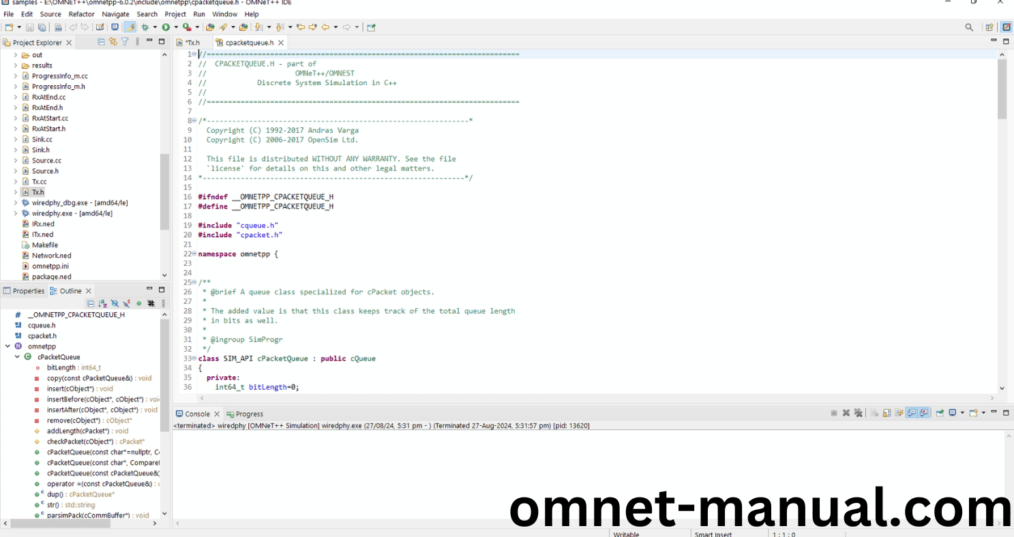Image resolution: width=1014 pixels, height=537 pixels.
Task: Click the Debug bug icon
Action: 145,27
